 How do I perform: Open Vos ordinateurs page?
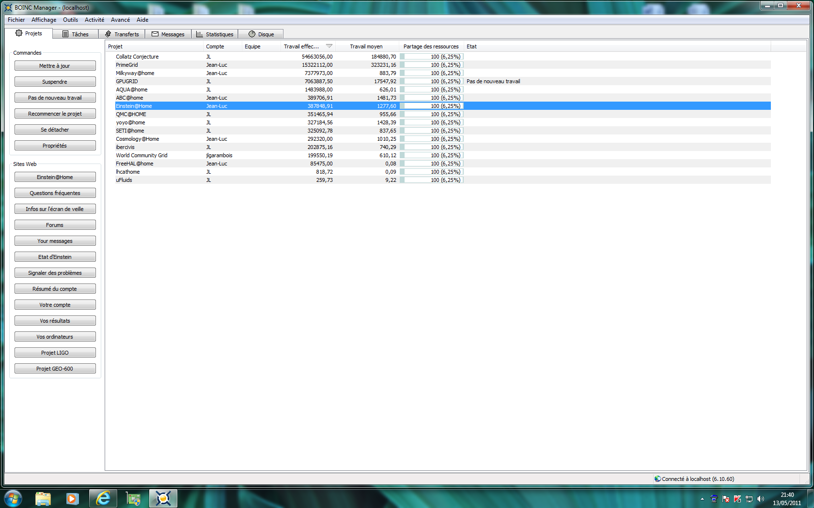point(55,337)
